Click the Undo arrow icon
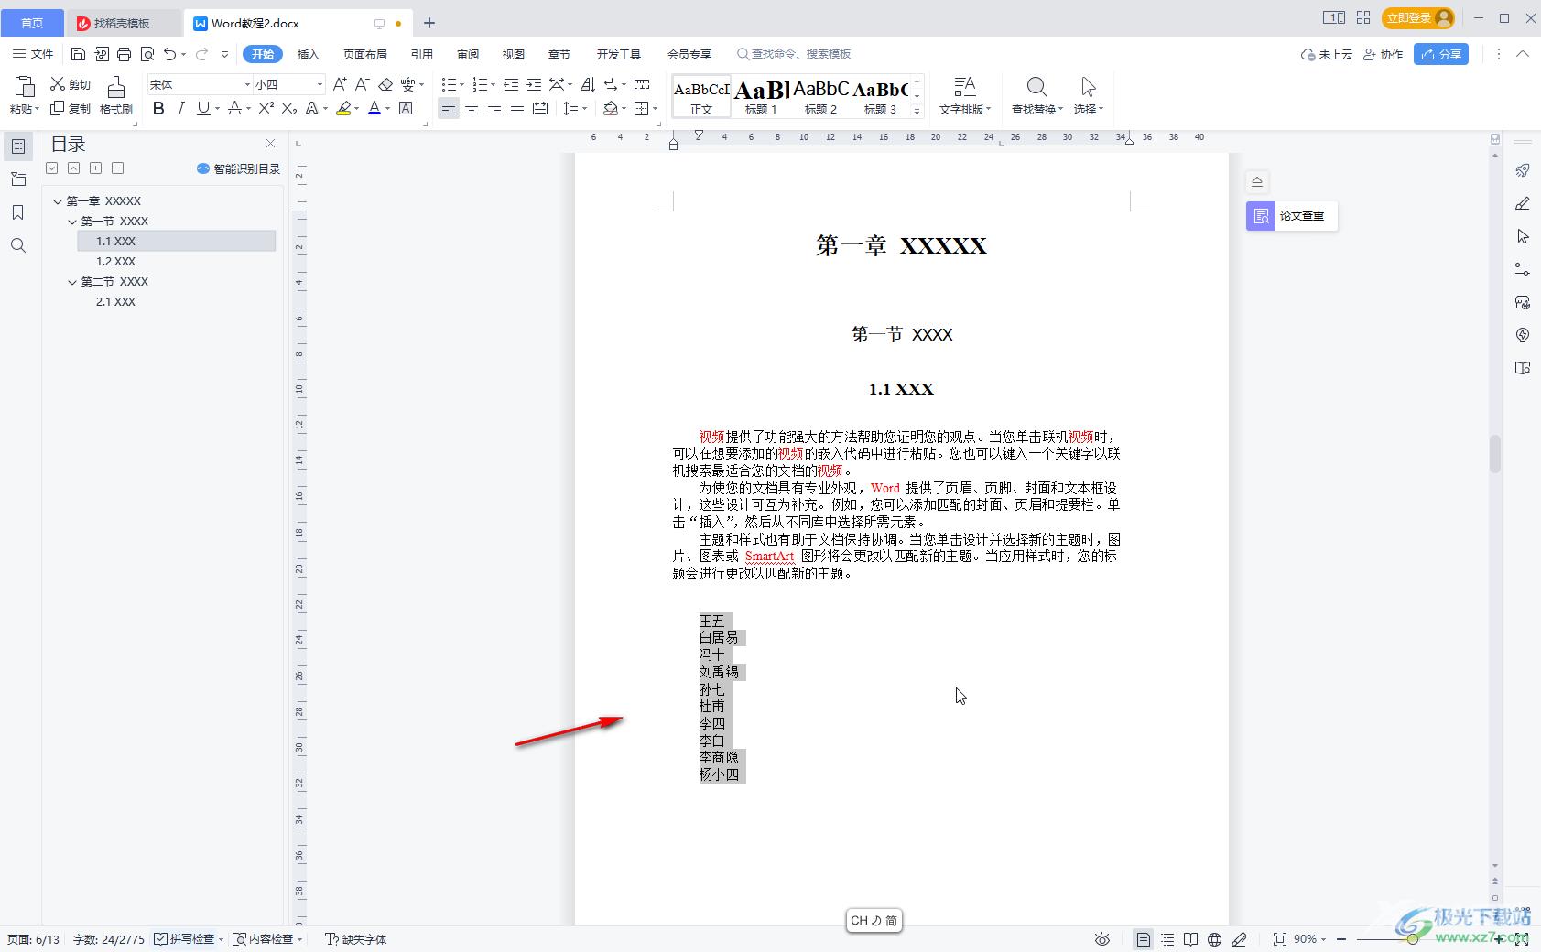Viewport: 1541px width, 952px height. click(170, 54)
